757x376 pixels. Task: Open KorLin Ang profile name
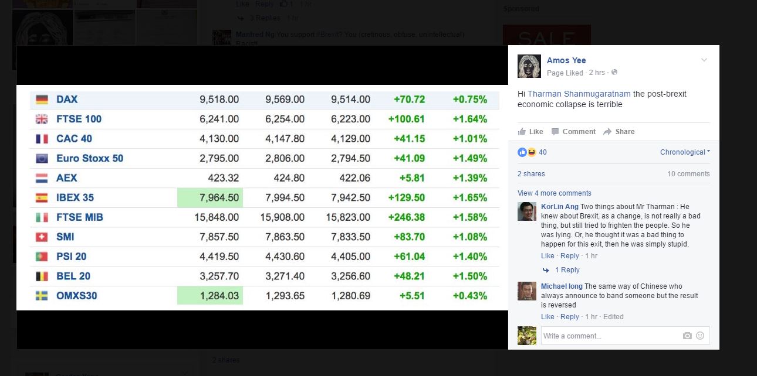(560, 207)
